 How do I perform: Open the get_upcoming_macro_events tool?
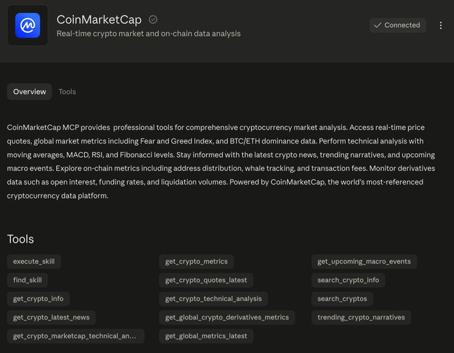tap(364, 261)
